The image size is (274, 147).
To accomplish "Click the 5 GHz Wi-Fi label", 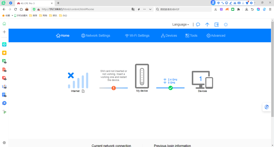I will [172, 83].
